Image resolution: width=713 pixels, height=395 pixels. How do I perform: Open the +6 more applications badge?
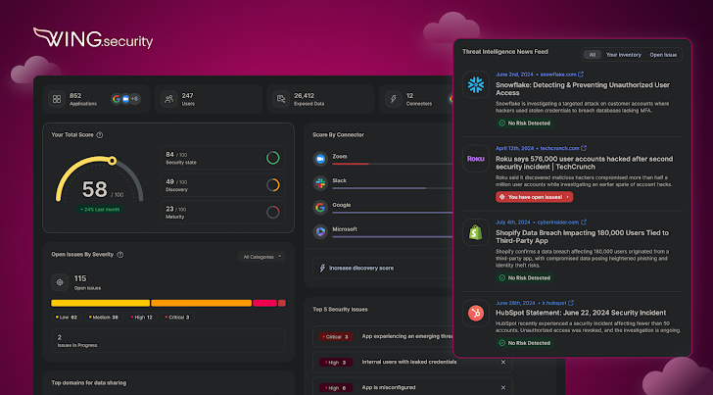click(x=134, y=99)
